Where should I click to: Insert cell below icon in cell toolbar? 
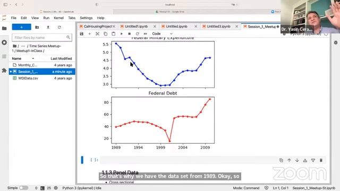[313, 160]
